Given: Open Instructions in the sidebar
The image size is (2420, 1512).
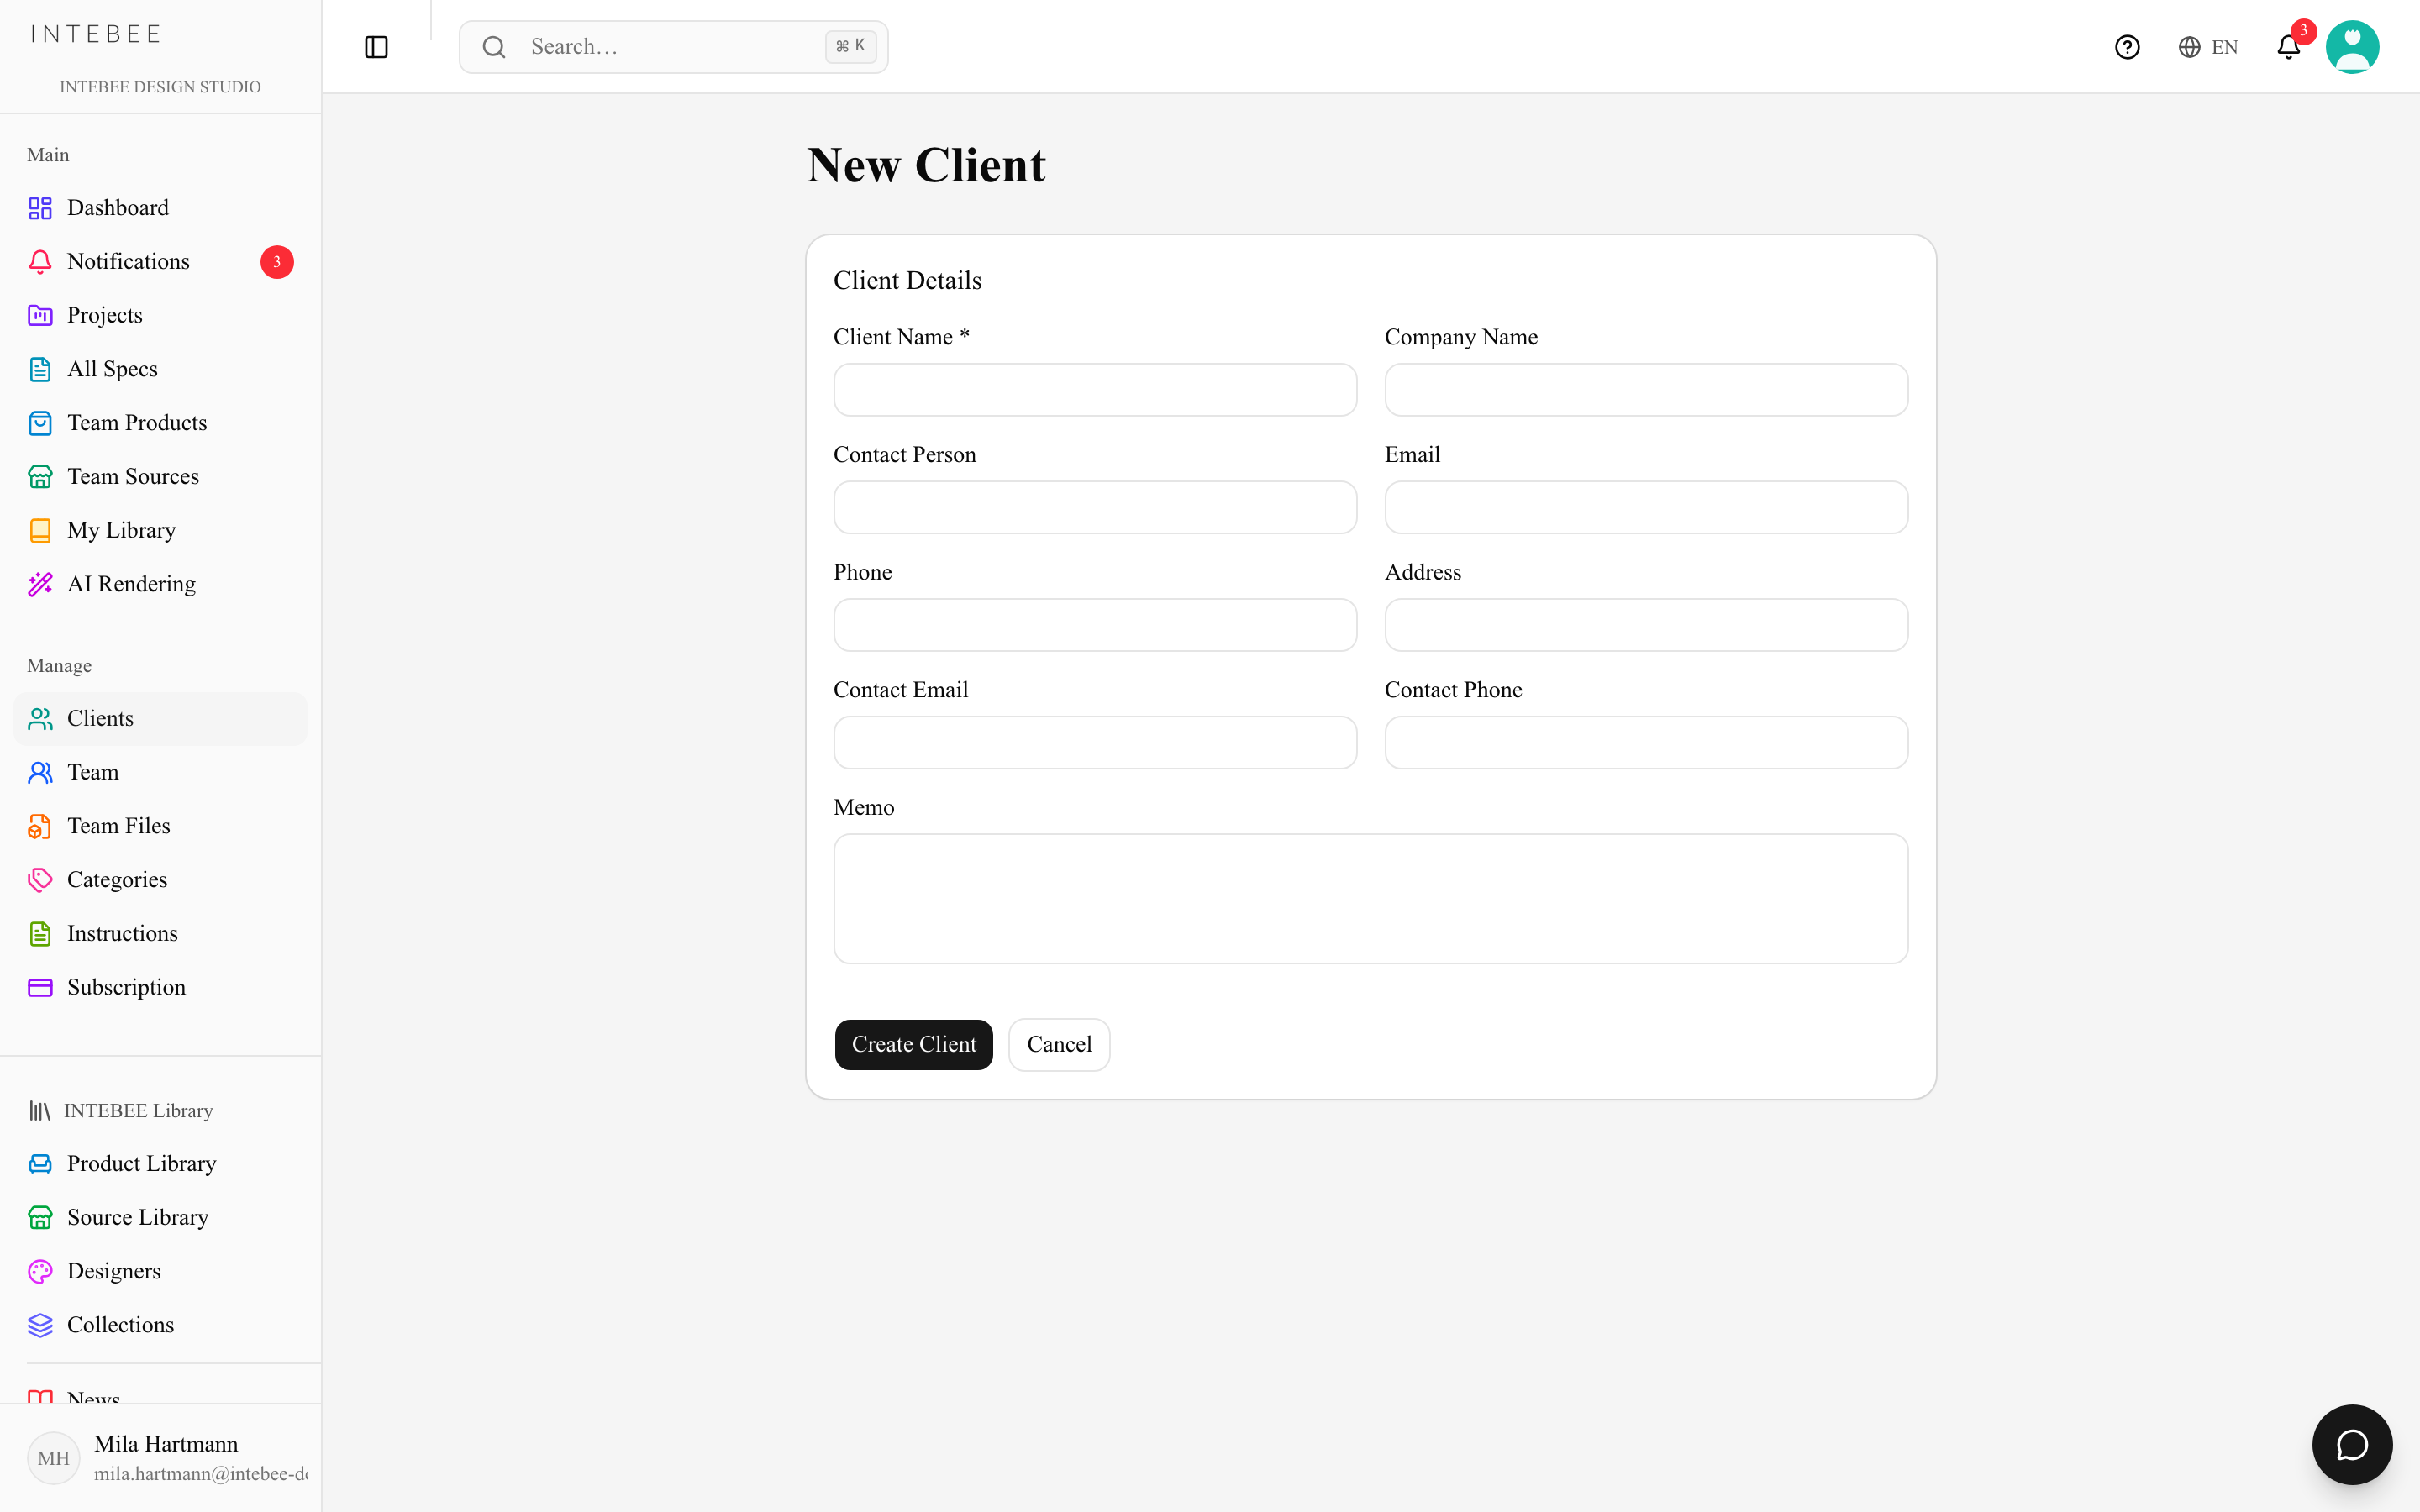Looking at the screenshot, I should (160, 934).
